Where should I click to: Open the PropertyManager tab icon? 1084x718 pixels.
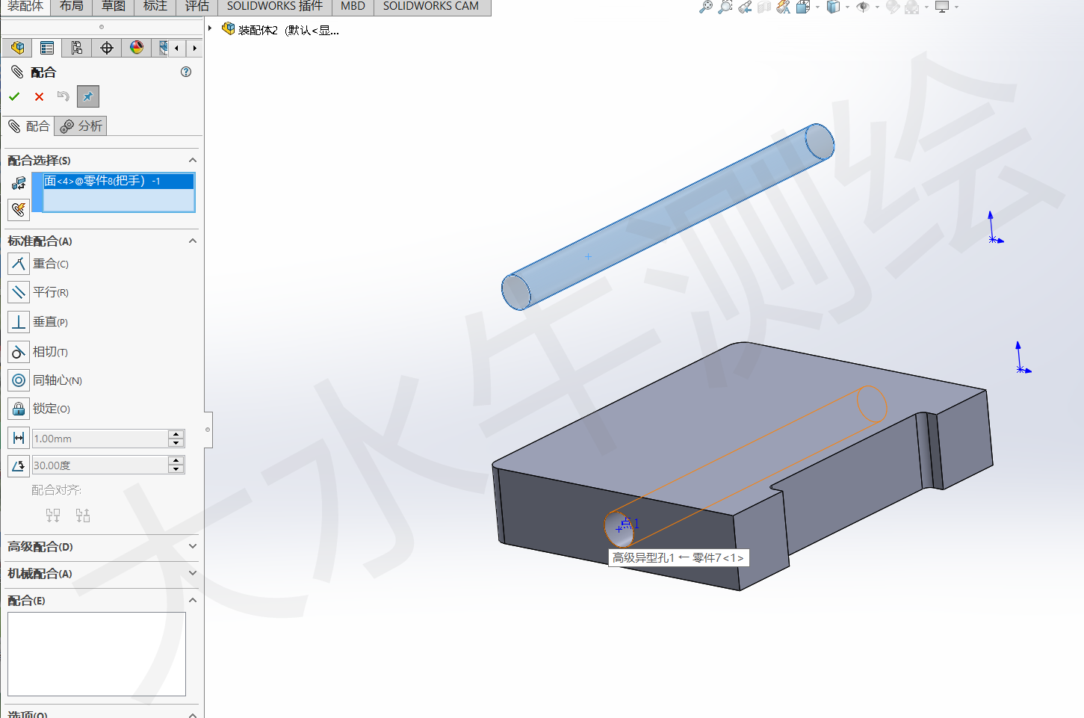point(47,48)
